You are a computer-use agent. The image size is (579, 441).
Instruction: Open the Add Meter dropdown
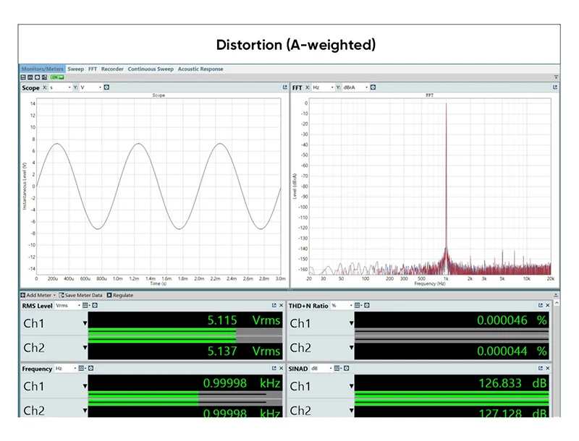tap(38, 296)
